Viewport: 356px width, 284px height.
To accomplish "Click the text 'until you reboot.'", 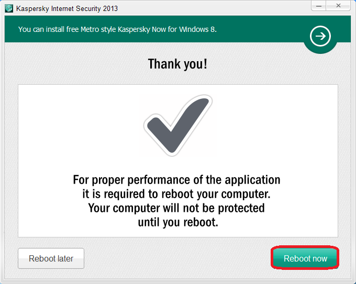I will (x=178, y=222).
